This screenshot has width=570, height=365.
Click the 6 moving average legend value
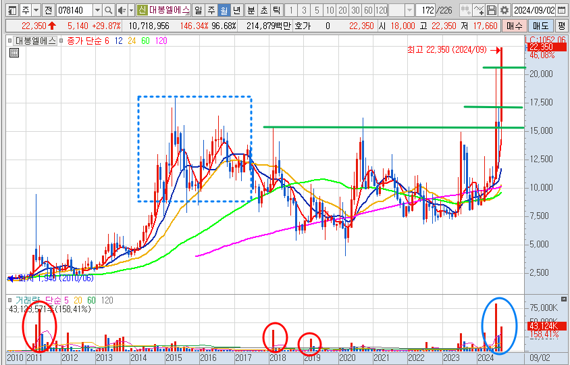click(x=107, y=41)
